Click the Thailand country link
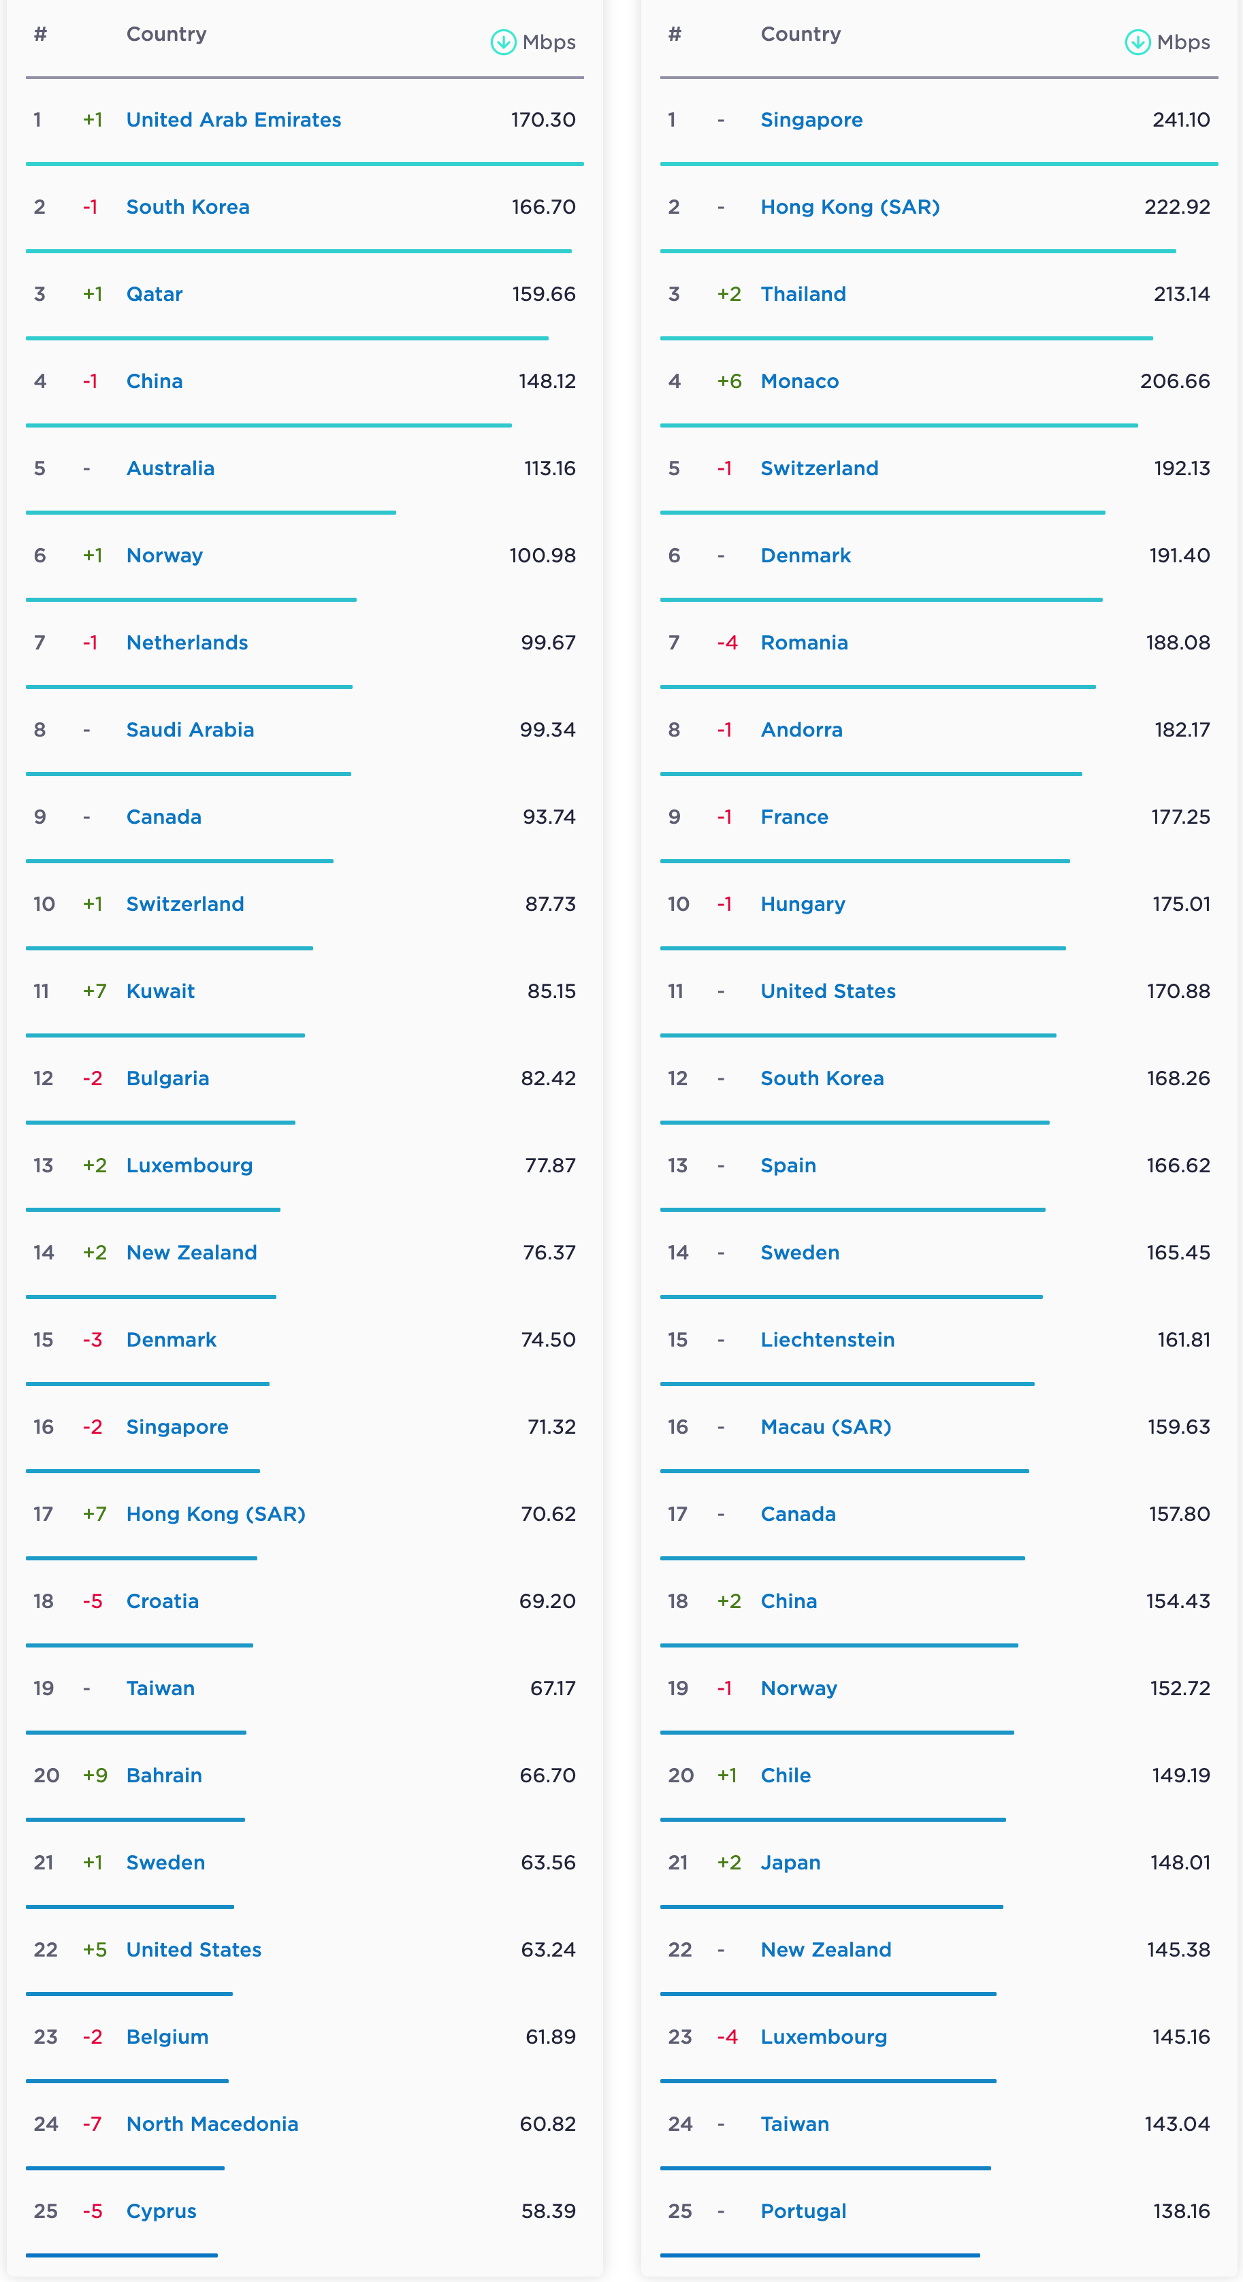The height and width of the screenshot is (2282, 1243). point(803,294)
